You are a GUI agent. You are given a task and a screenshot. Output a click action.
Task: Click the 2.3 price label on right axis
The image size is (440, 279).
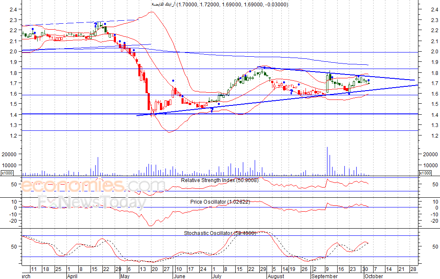434,20
